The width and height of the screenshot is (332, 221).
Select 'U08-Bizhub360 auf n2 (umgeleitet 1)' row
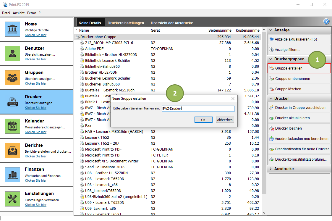168,197
